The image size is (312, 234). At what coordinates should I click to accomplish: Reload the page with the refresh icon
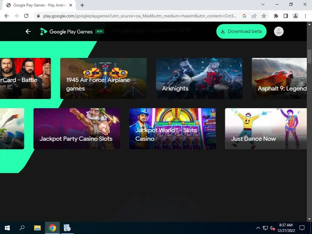[26, 16]
